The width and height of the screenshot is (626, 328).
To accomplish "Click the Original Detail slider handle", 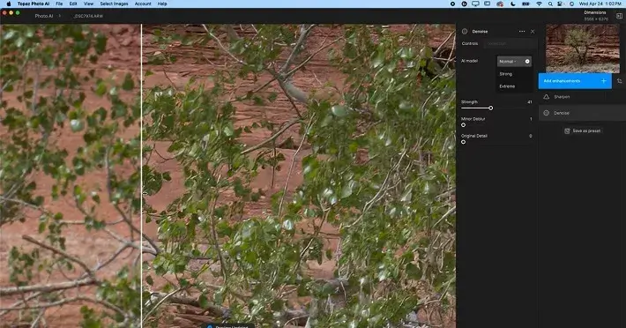I will coord(463,142).
